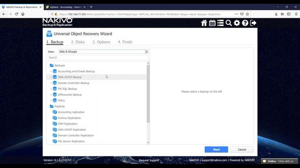This screenshot has width=300, height=168.
Task: Open the Firefox hamburger menu
Action: (296, 14)
